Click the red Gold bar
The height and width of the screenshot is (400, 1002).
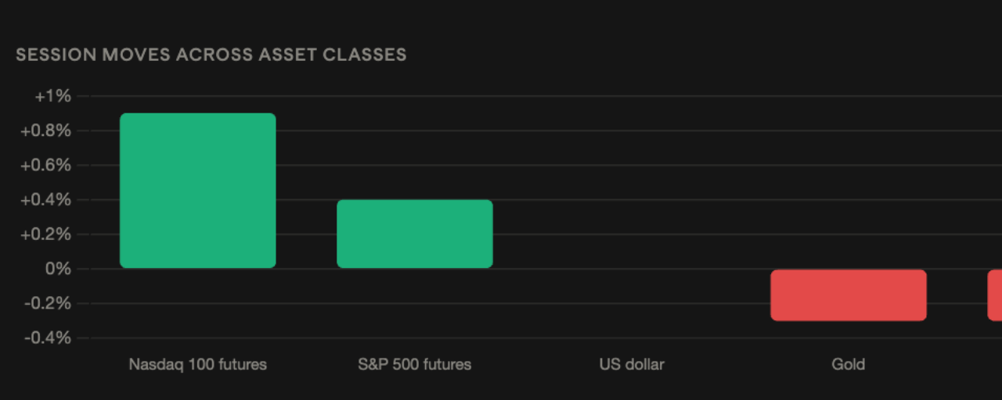849,295
